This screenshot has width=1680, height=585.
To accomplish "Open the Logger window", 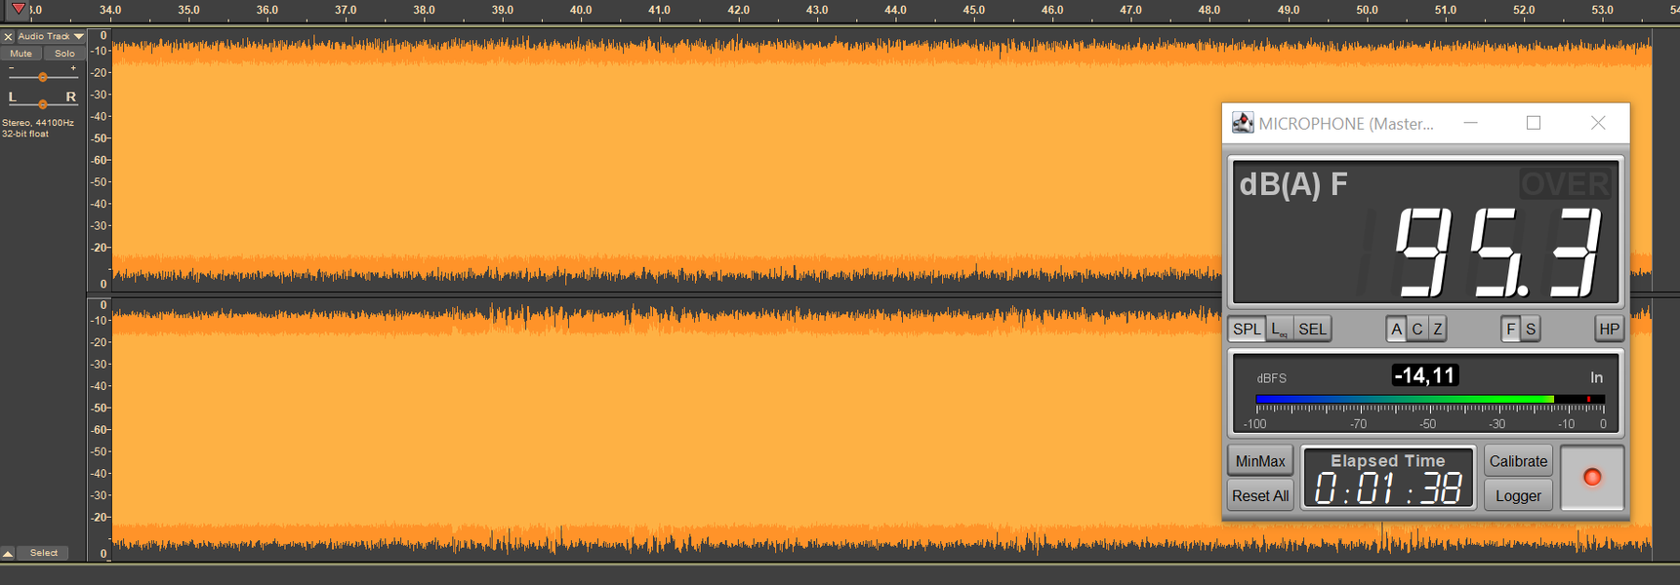I will [1518, 495].
